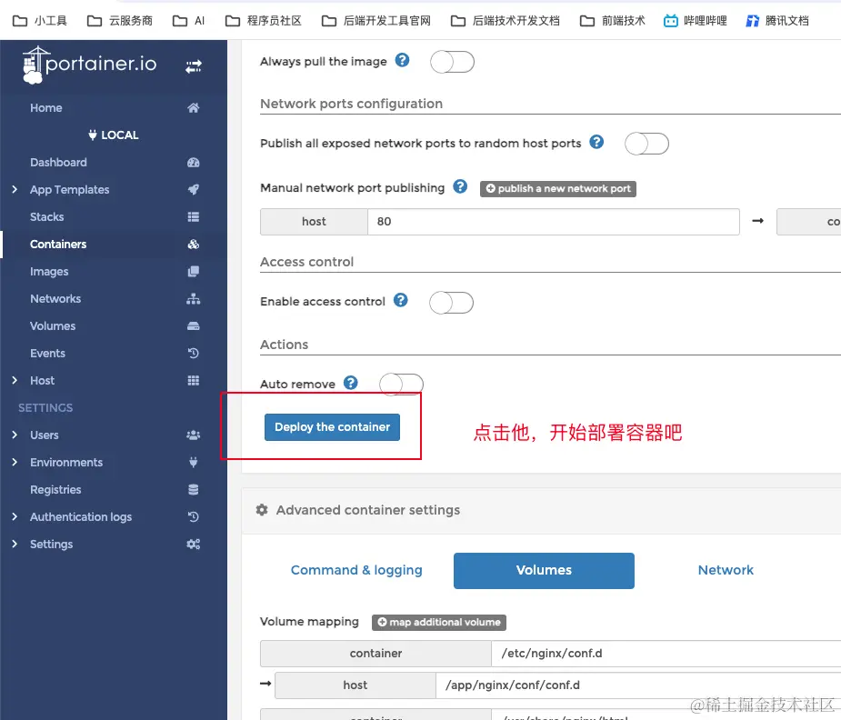Click help icon beside Manual network port publishing
Screen dimensions: 841x720
(x=460, y=186)
